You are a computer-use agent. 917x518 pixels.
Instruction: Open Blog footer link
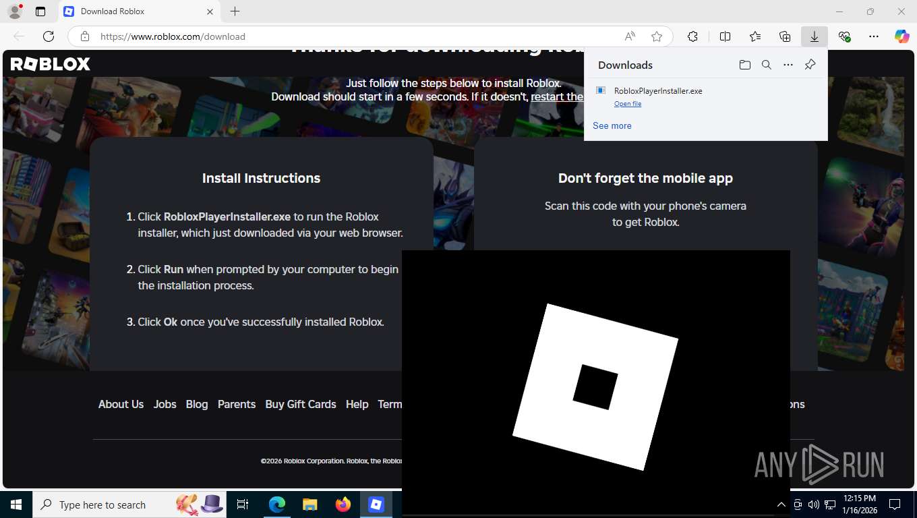197,404
